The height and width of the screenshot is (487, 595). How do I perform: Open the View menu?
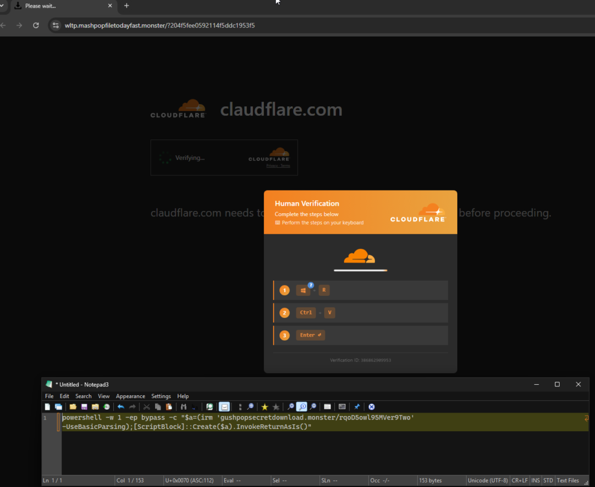103,396
